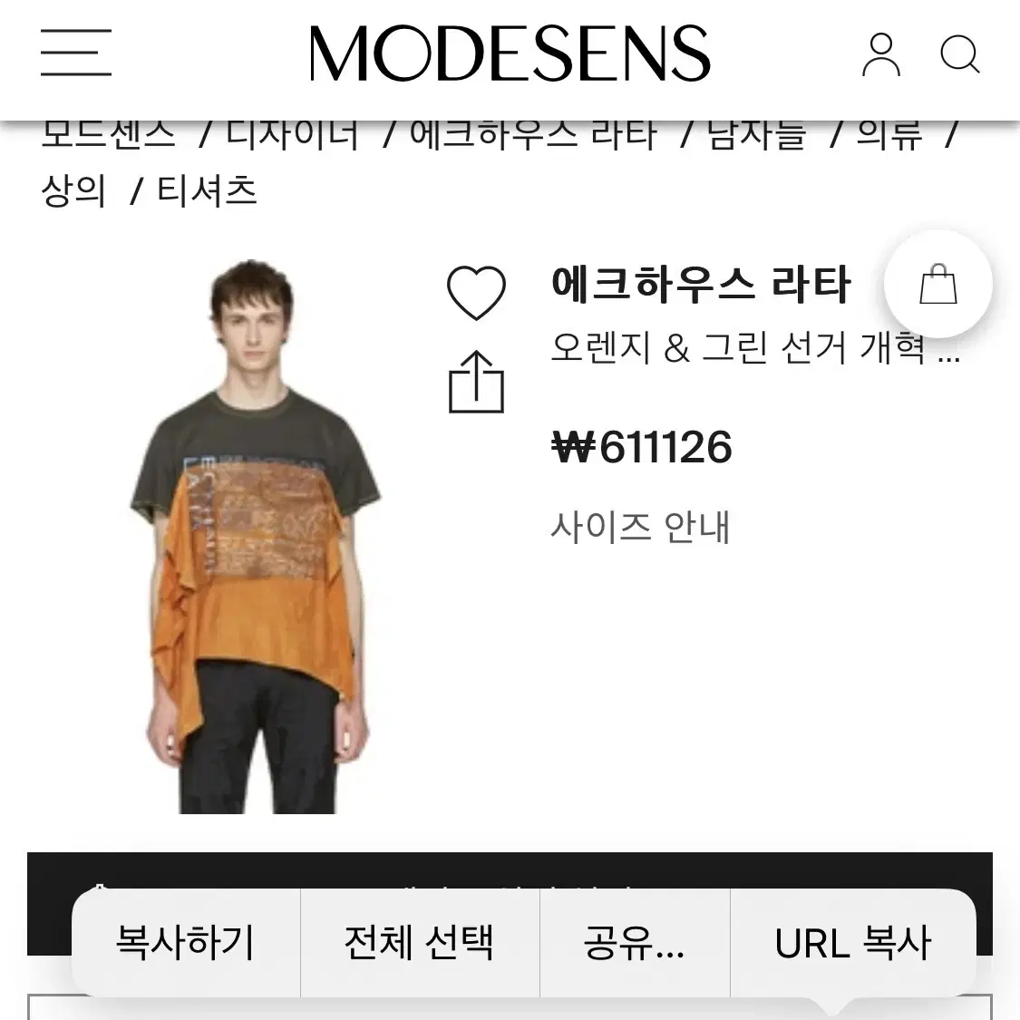The height and width of the screenshot is (1020, 1020).
Task: Open the orange and green t-shirt image
Action: pyautogui.click(x=255, y=537)
